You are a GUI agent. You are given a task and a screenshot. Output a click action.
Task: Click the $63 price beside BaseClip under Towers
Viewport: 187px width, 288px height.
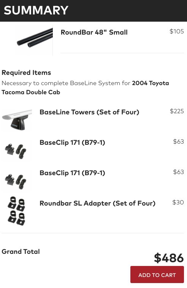pos(178,141)
